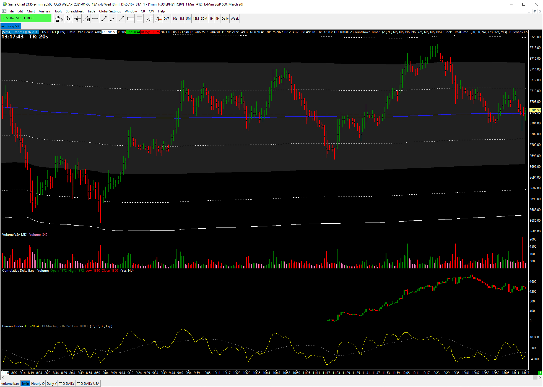Select the horizontal line segment tool
Screen dimensions: 543x387
(x=95, y=19)
